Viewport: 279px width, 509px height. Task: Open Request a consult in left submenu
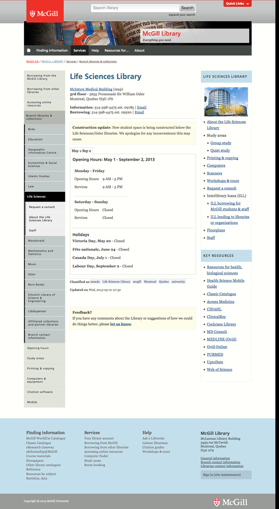coord(45,207)
